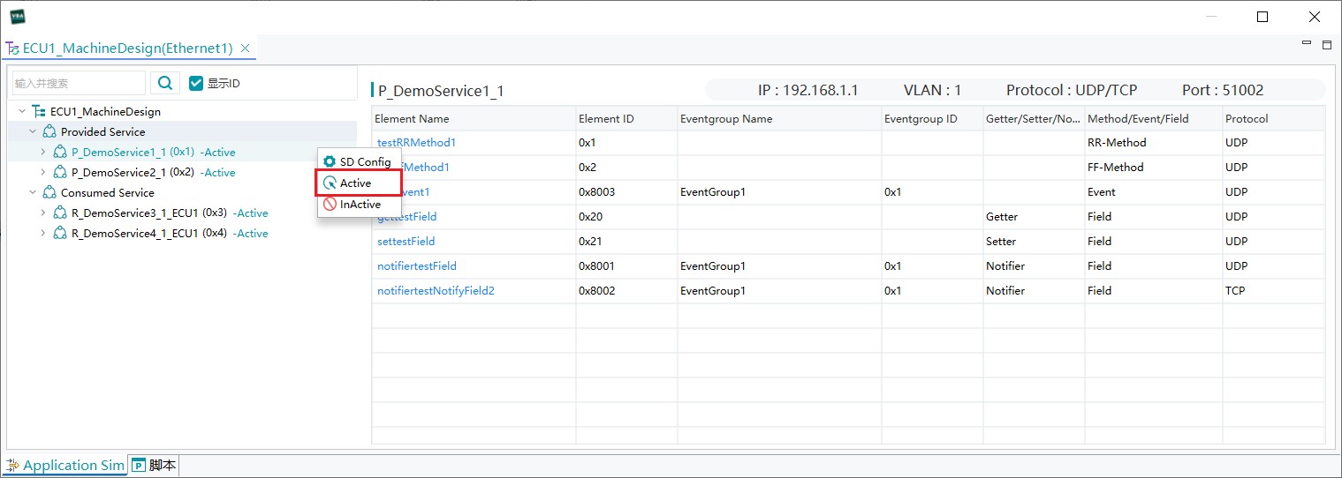1342x478 pixels.
Task: Click the InActive prohibition icon
Action: click(330, 205)
